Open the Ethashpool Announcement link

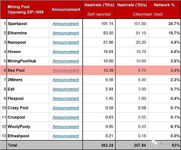[66, 136]
